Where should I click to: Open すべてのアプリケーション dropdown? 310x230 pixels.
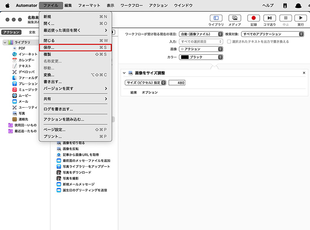(272, 34)
